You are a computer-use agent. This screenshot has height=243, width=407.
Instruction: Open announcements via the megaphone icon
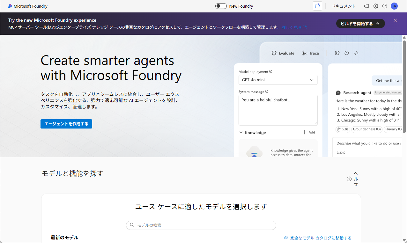[366, 6]
